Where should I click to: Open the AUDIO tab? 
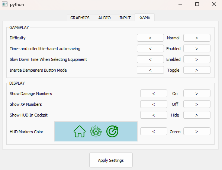point(104,18)
